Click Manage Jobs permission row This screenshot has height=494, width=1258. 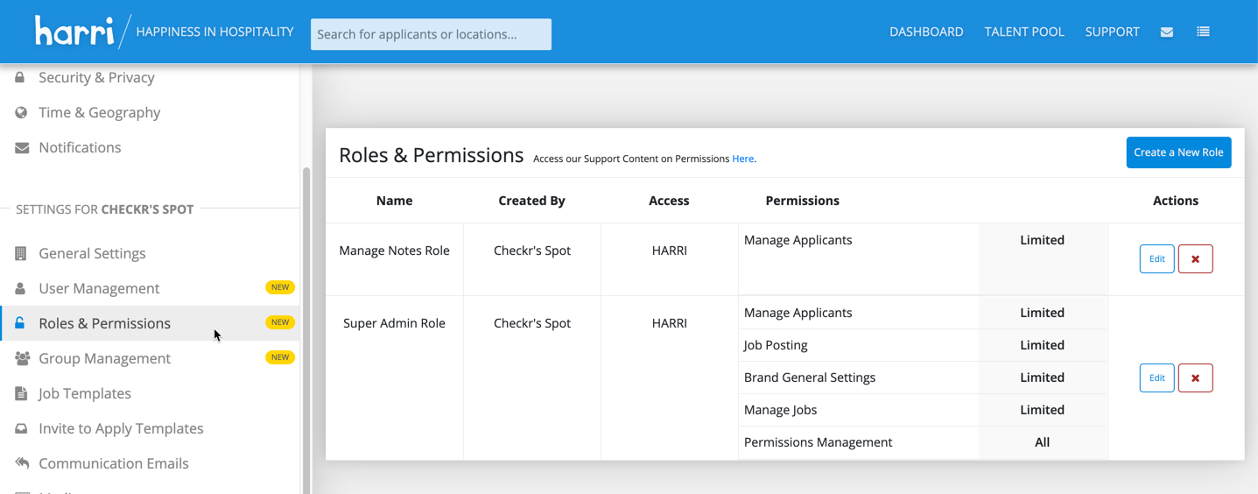(x=923, y=410)
